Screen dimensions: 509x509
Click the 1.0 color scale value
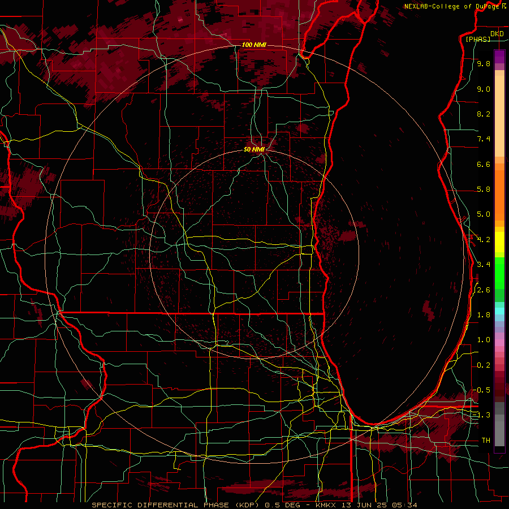click(x=484, y=340)
